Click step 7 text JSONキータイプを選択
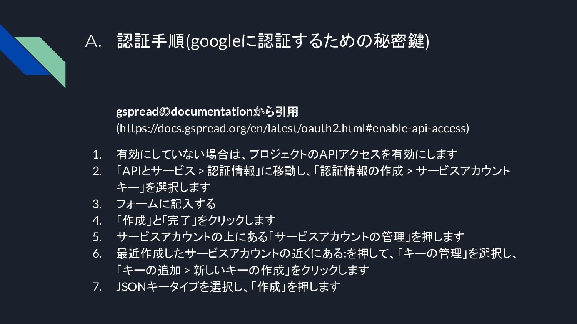The width and height of the screenshot is (577, 324). 228,286
